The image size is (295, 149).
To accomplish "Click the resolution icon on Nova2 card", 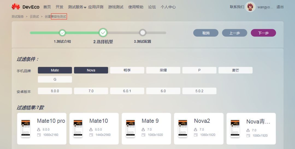I will [x=196, y=135].
